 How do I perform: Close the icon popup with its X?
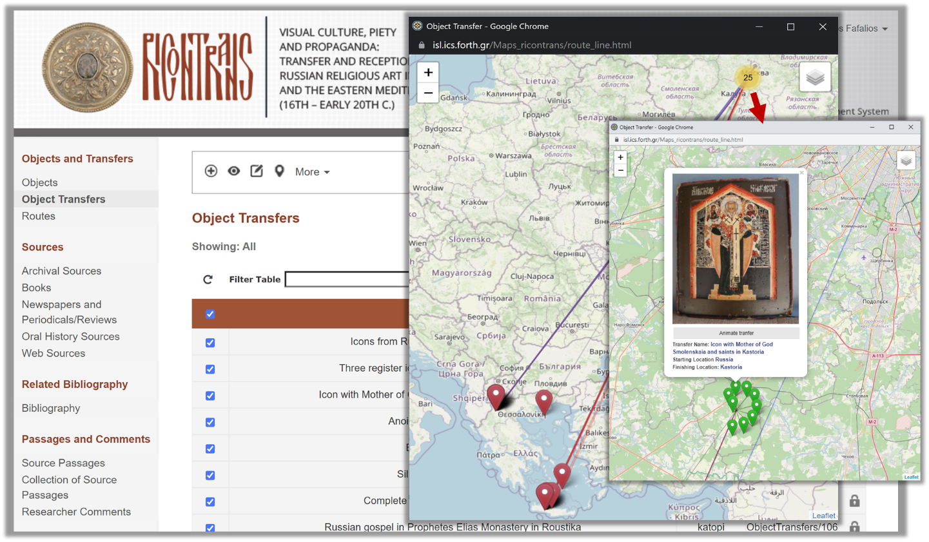point(802,172)
